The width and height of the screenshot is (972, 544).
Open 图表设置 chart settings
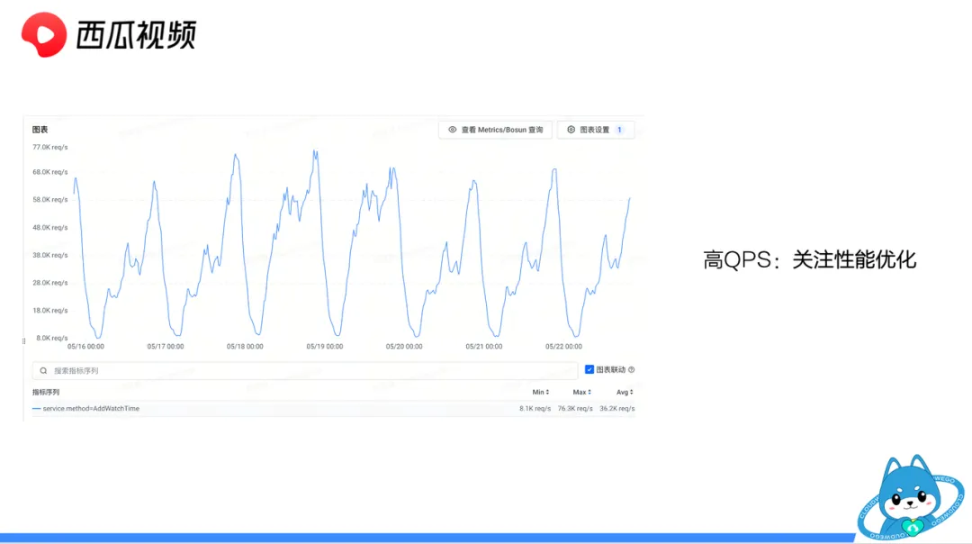pyautogui.click(x=596, y=130)
